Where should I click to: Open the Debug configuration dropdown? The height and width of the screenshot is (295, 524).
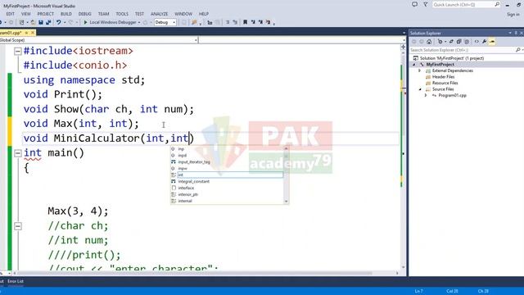pyautogui.click(x=165, y=22)
